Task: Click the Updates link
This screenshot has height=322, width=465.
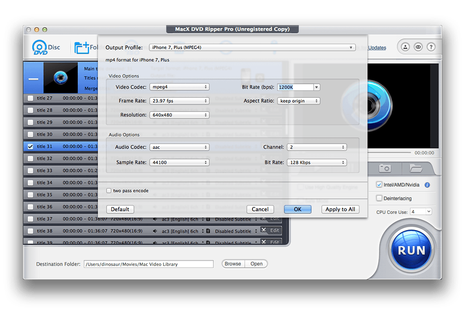Action: tap(377, 48)
